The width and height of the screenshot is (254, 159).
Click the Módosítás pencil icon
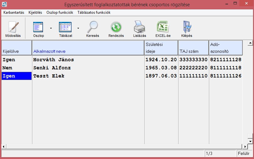coord(13,27)
